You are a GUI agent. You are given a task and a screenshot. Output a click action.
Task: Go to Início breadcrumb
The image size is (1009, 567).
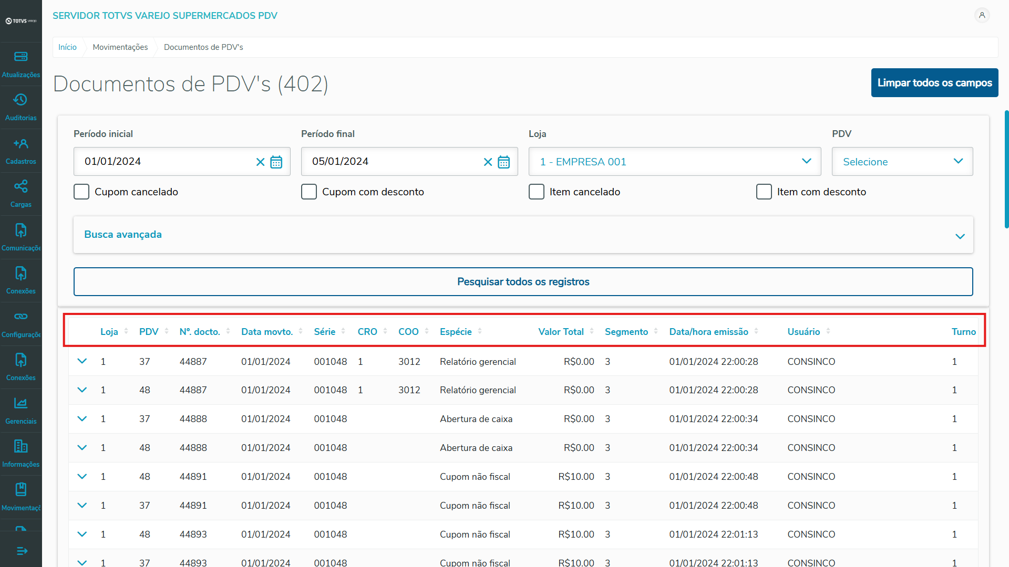[x=67, y=47]
